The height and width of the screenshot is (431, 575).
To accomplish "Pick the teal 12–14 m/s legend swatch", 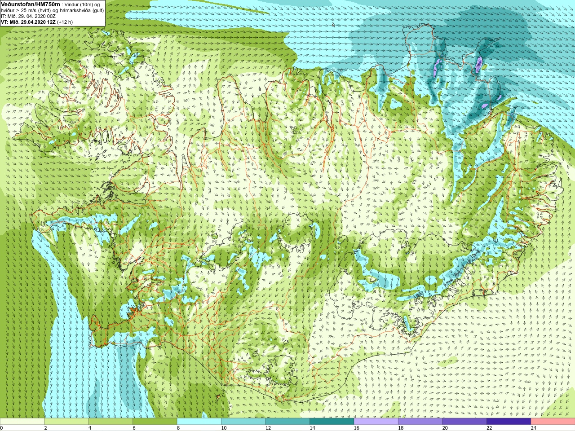I will 287,422.
